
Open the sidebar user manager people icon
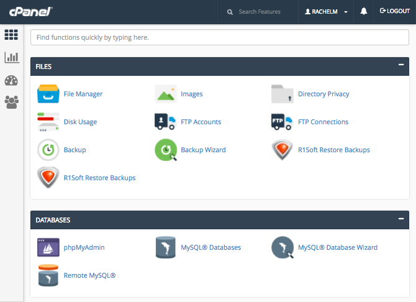coord(11,103)
